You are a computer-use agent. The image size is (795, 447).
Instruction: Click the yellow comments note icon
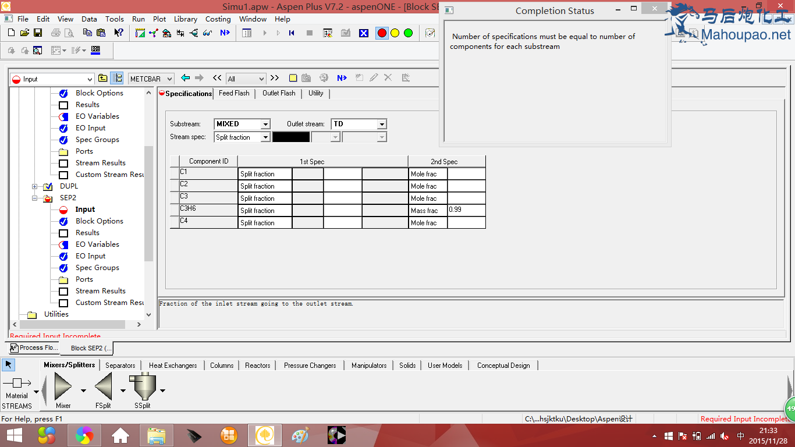coord(293,78)
